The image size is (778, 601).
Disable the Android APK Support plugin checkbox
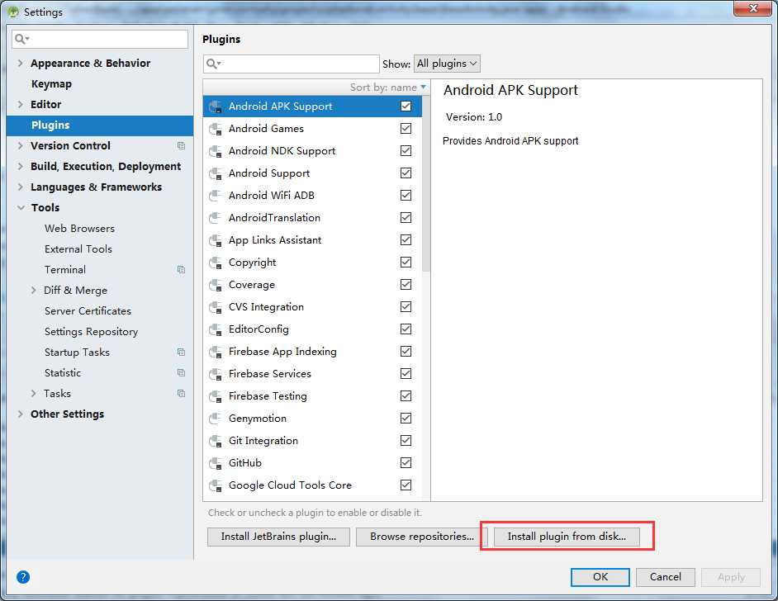point(406,106)
